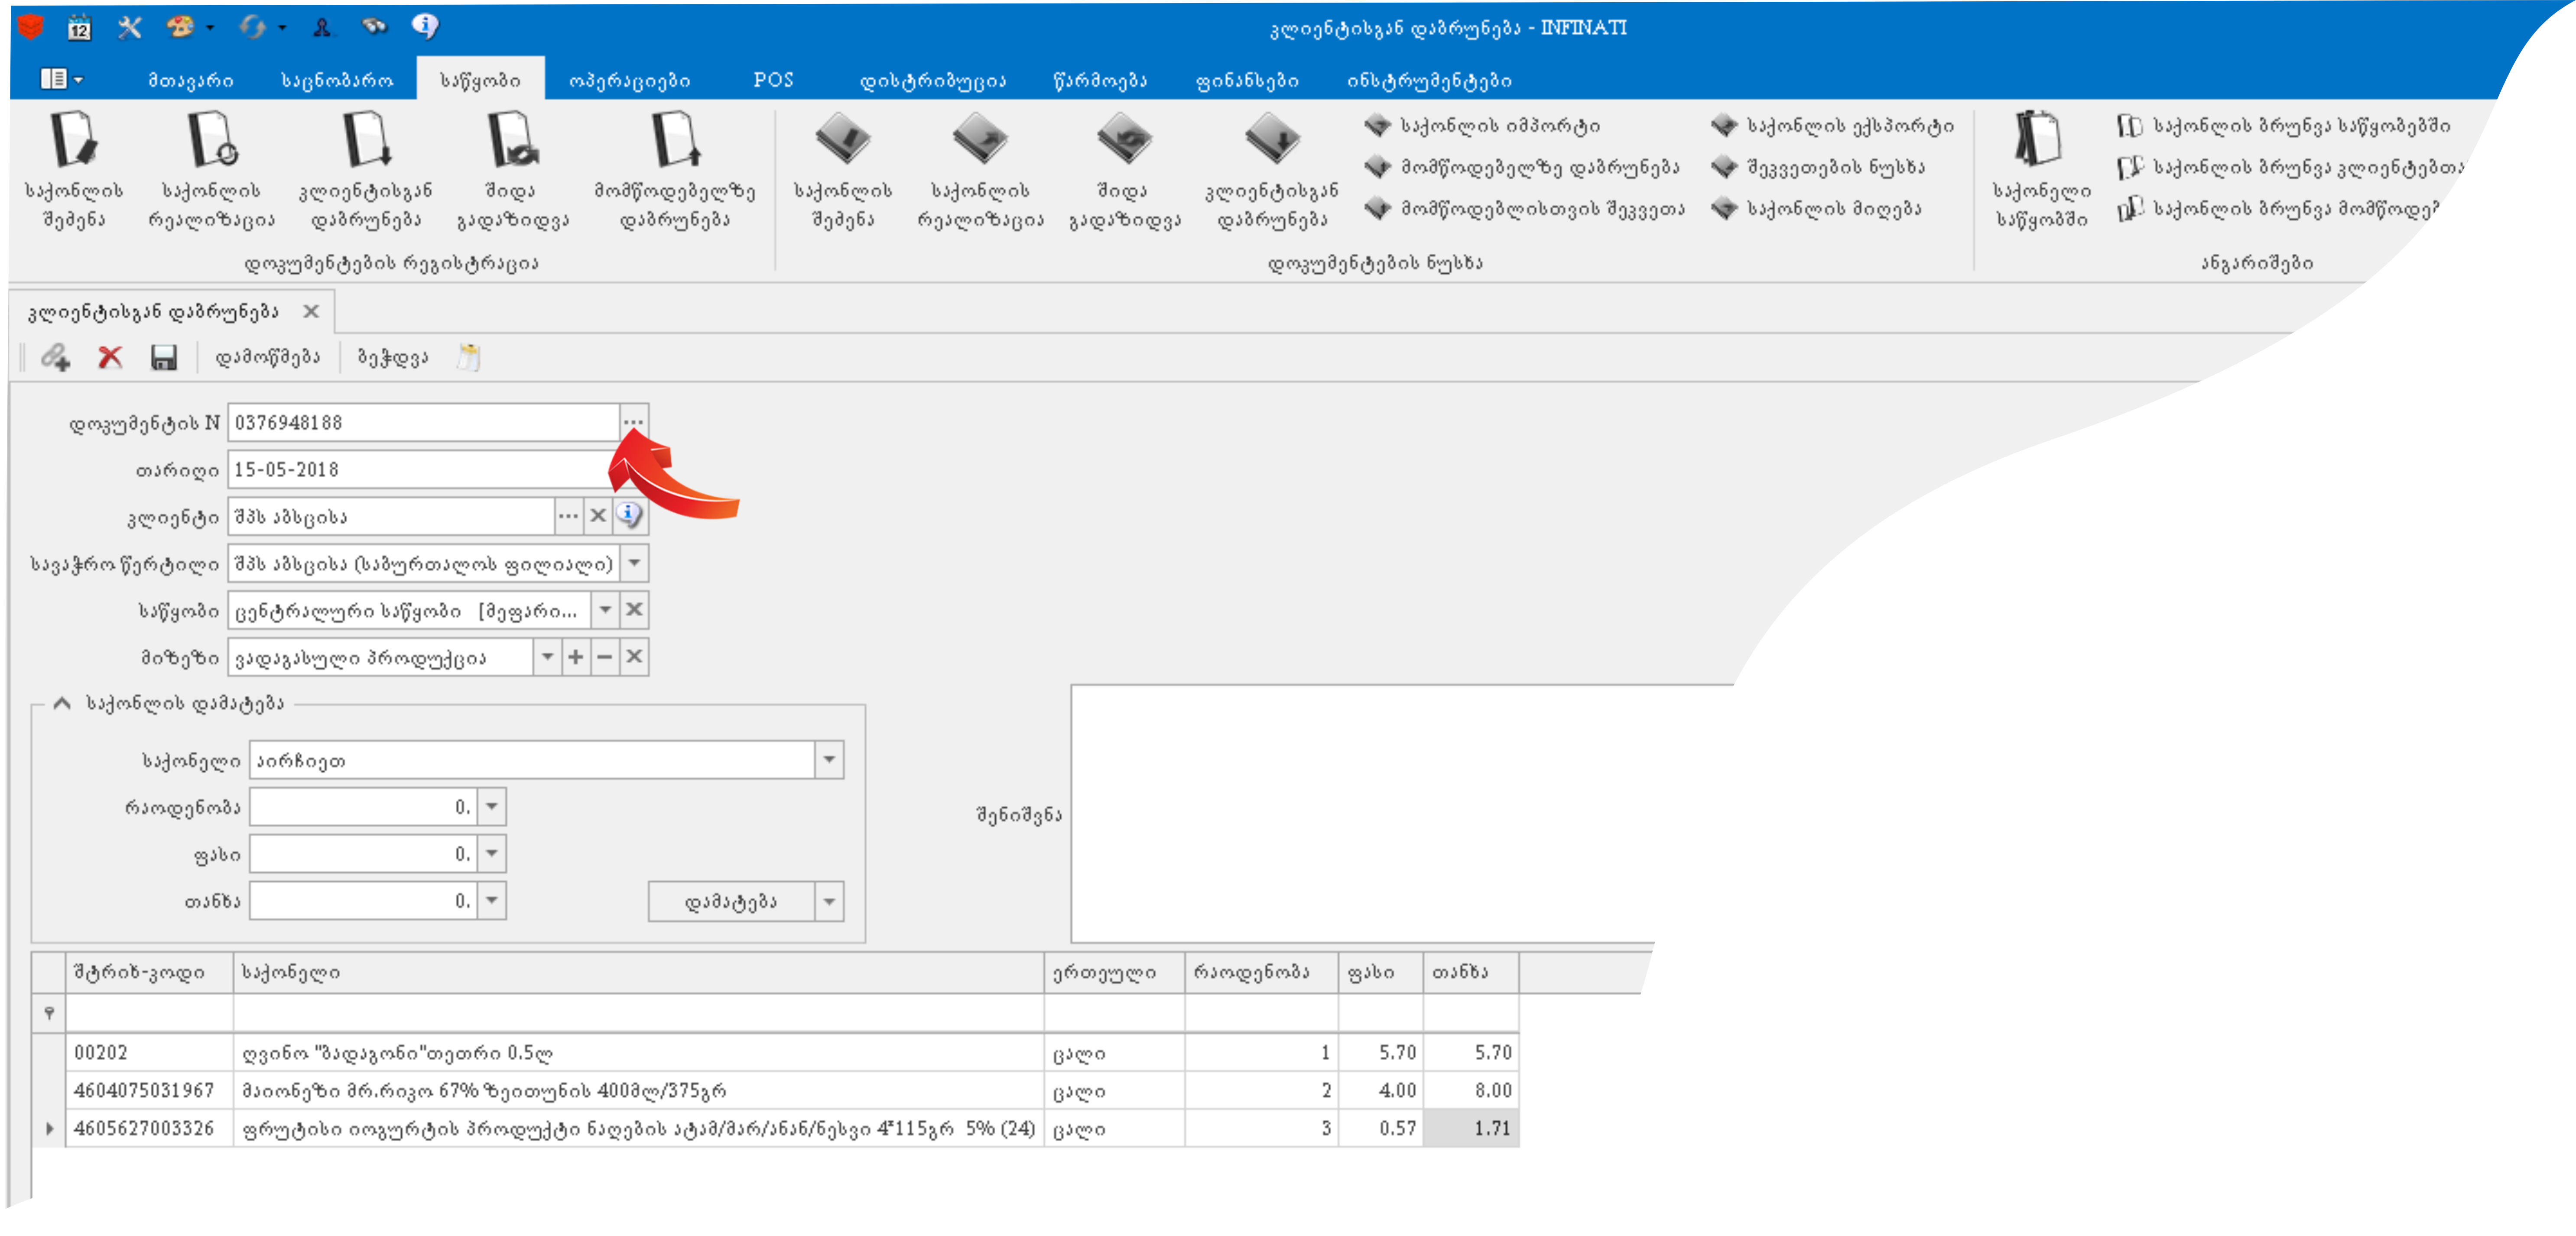Remove reason with minus button
Image resolution: width=2576 pixels, height=1236 pixels.
(x=605, y=657)
